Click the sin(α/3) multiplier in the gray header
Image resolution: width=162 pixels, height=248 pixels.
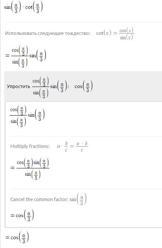pyautogui.click(x=59, y=86)
